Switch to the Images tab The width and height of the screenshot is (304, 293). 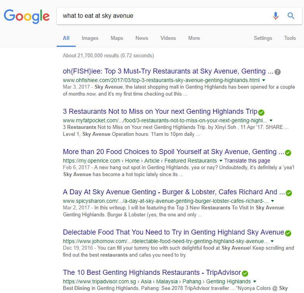(x=90, y=38)
